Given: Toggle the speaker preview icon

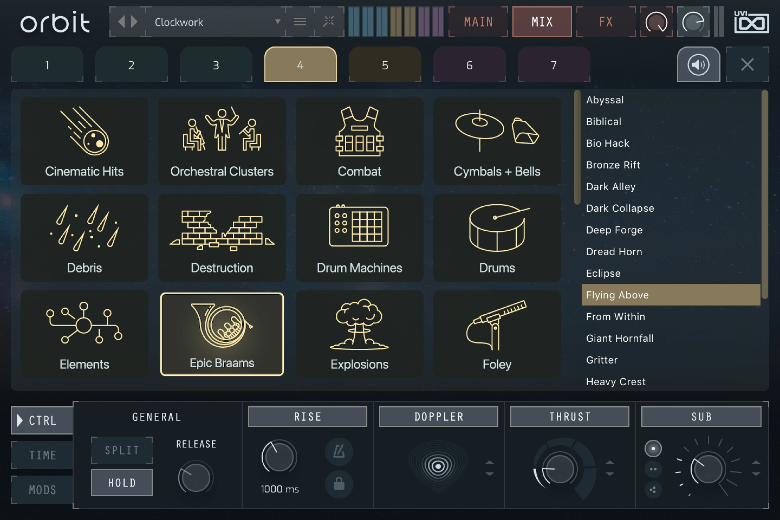Looking at the screenshot, I should [x=698, y=65].
